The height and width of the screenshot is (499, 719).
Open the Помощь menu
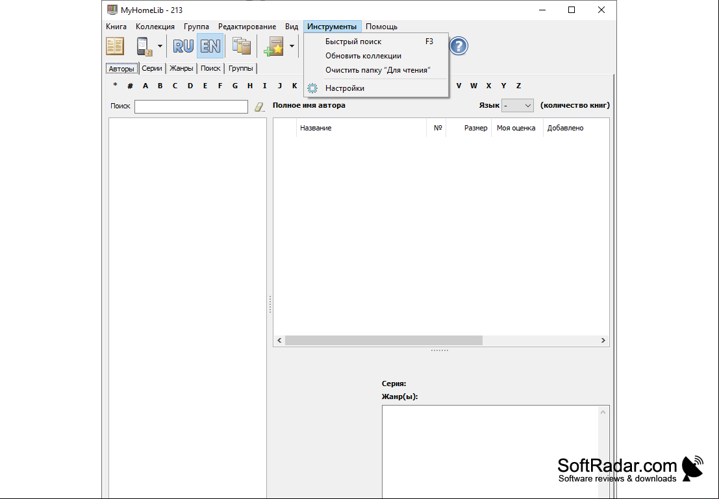point(381,27)
